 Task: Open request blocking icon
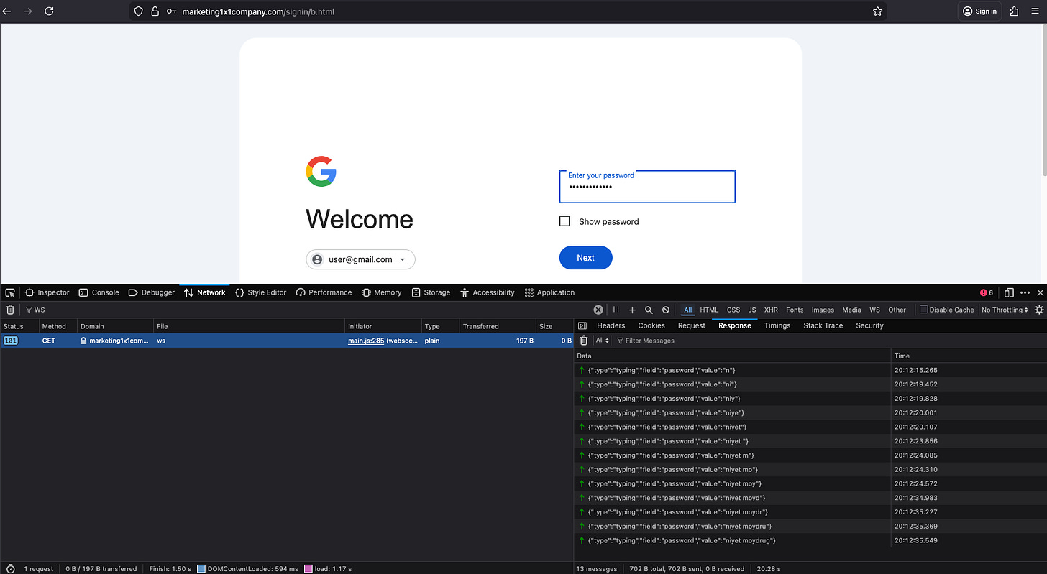click(666, 310)
